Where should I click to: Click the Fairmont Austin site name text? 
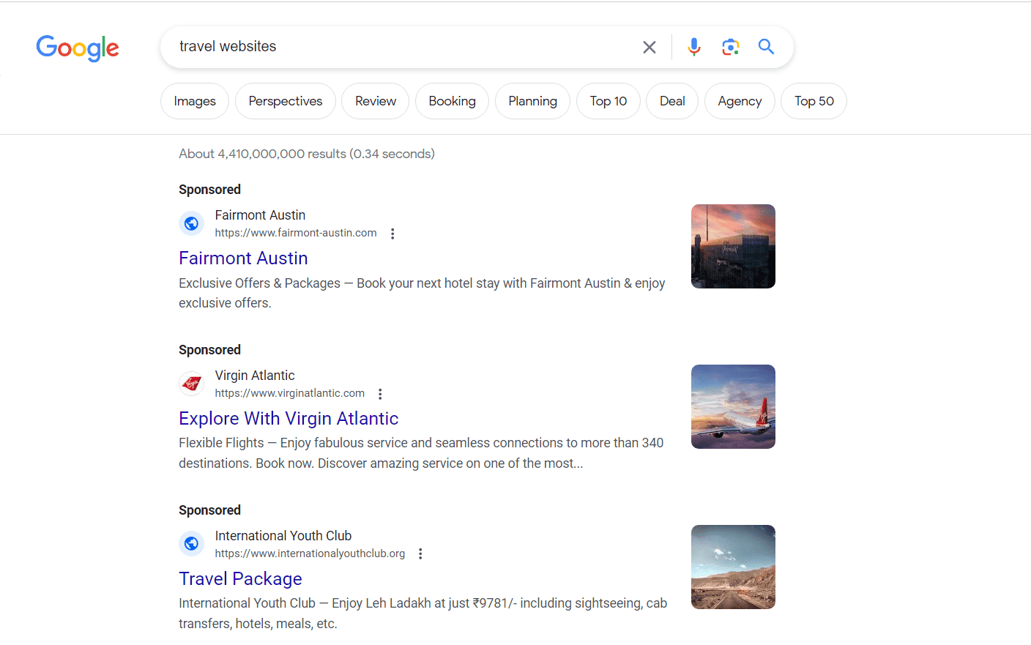point(260,215)
